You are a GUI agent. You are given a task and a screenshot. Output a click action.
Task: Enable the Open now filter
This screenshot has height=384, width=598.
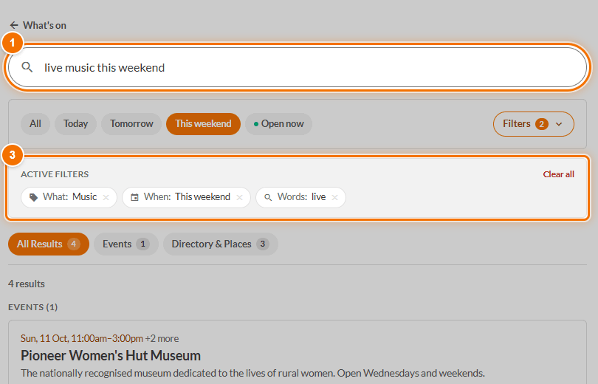[279, 124]
